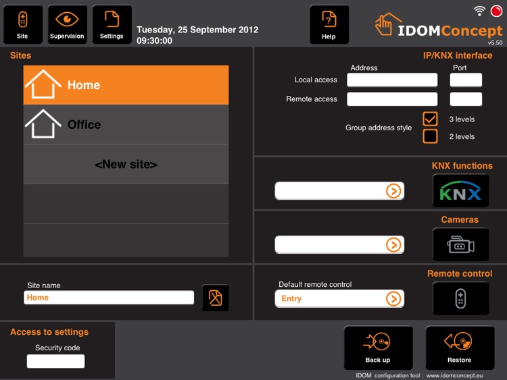This screenshot has width=507, height=380.
Task: Click the Entry remote control field
Action: point(339,298)
